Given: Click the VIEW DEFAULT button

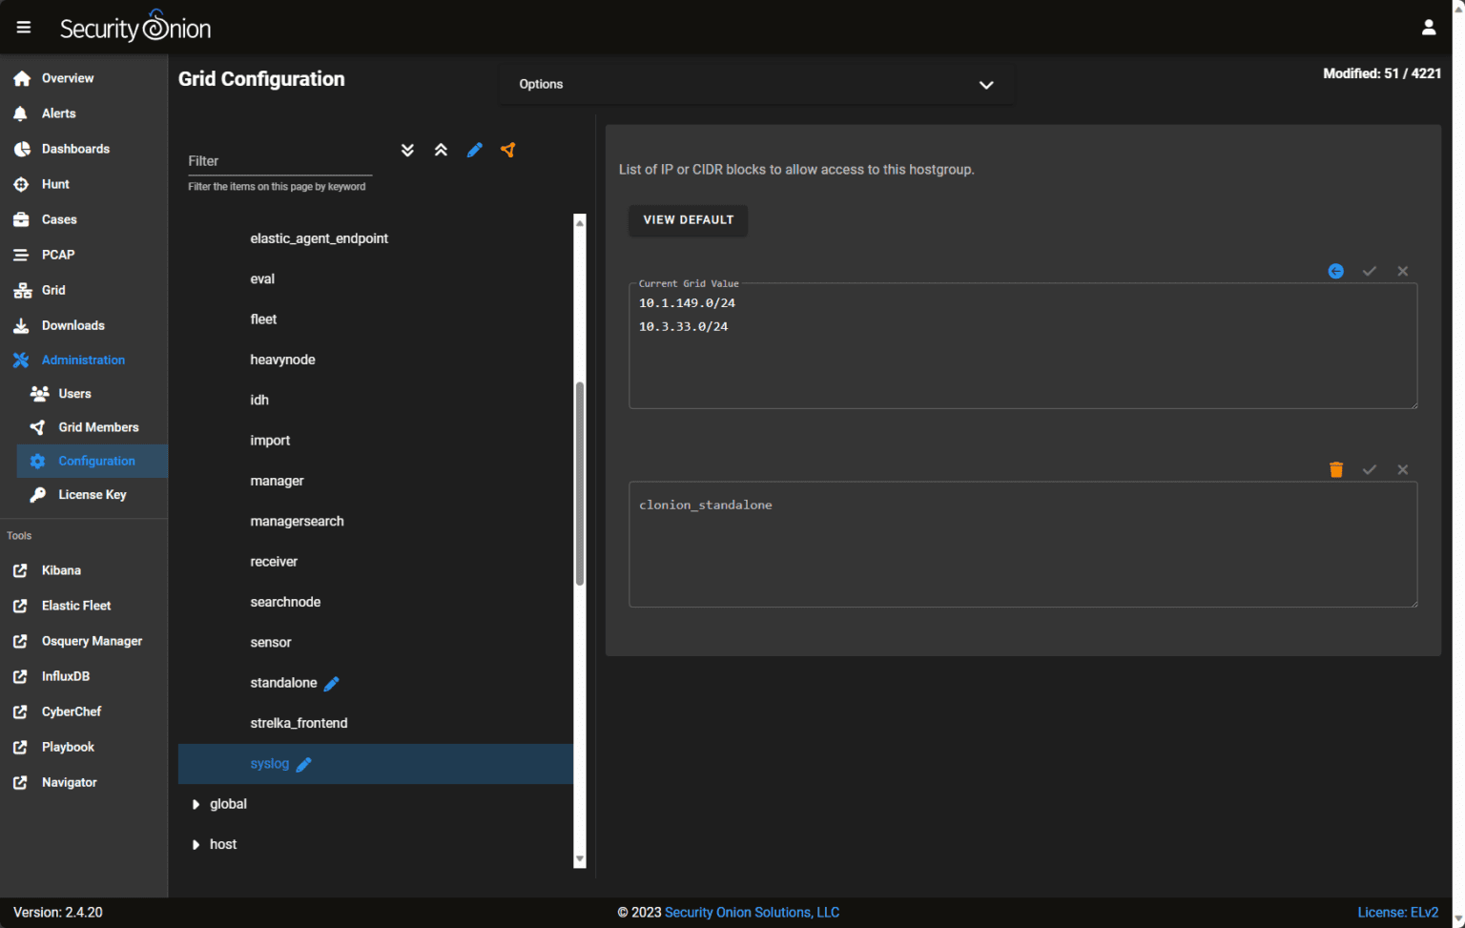Looking at the screenshot, I should [x=688, y=220].
